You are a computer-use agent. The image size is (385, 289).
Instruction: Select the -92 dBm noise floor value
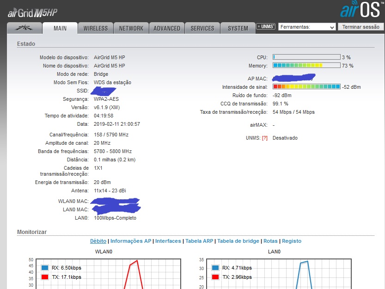coord(282,95)
